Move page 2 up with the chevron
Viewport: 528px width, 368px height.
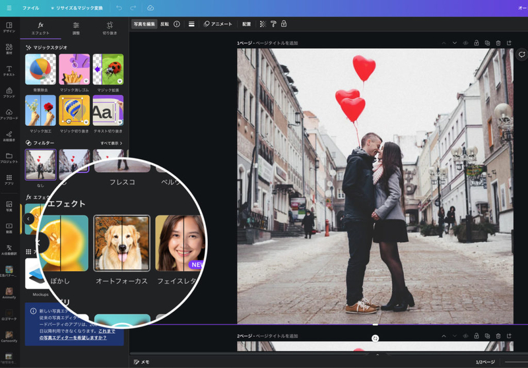coord(444,336)
